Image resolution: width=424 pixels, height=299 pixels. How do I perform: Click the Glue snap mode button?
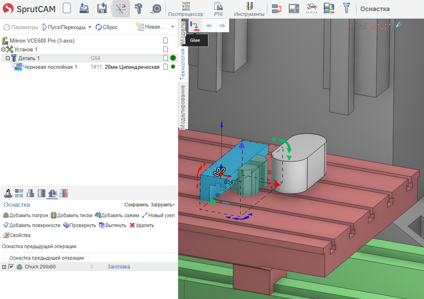pos(194,26)
